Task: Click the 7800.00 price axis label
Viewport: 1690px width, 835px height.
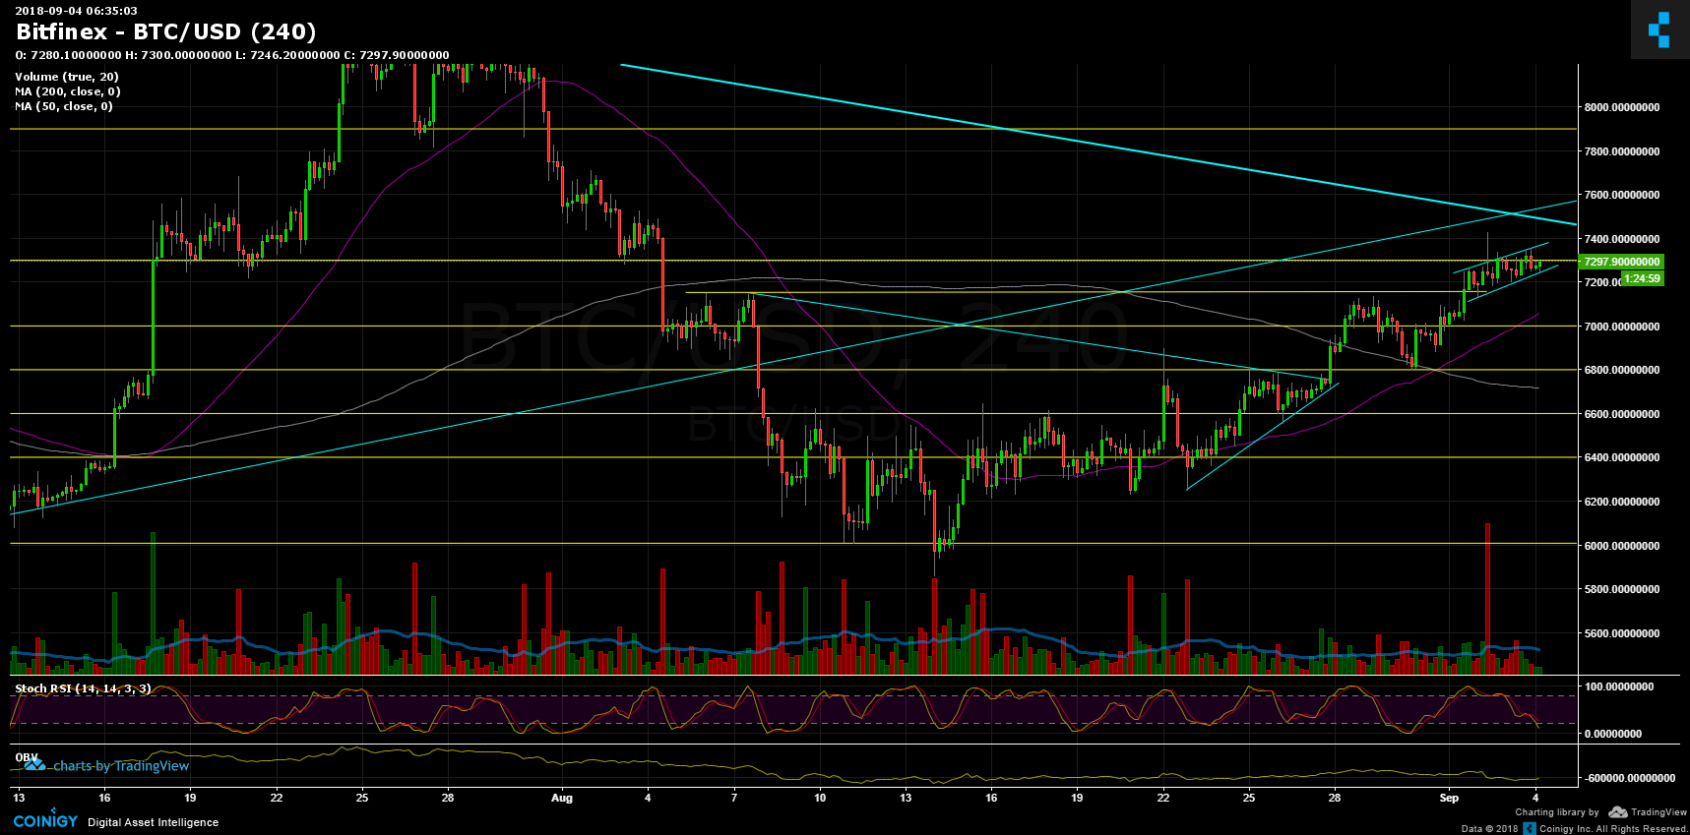Action: click(x=1622, y=151)
